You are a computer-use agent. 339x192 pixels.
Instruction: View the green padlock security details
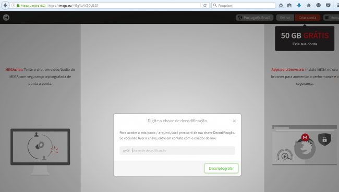[18, 5]
